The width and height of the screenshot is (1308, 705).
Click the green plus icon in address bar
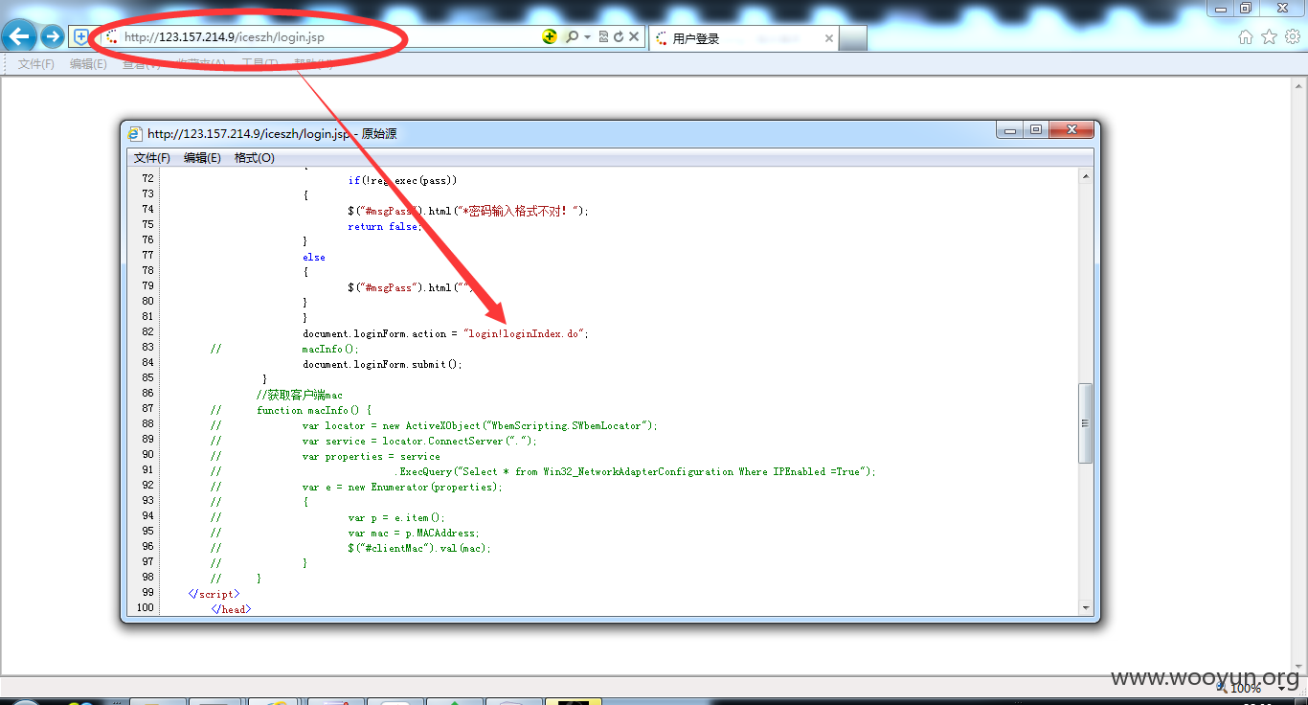click(550, 36)
